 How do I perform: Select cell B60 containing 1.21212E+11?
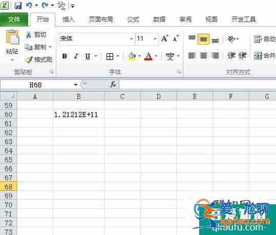[x=78, y=115]
